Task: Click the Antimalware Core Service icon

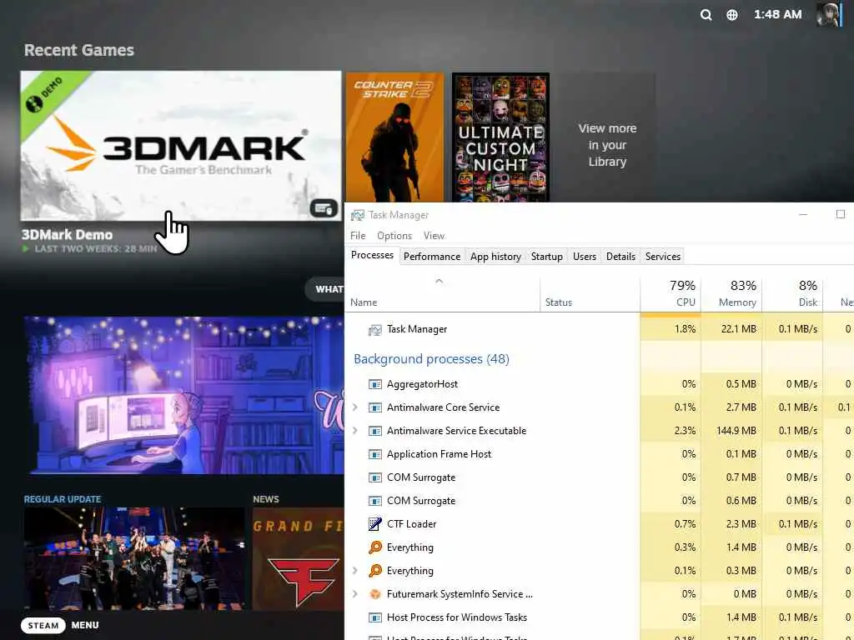Action: pyautogui.click(x=374, y=407)
